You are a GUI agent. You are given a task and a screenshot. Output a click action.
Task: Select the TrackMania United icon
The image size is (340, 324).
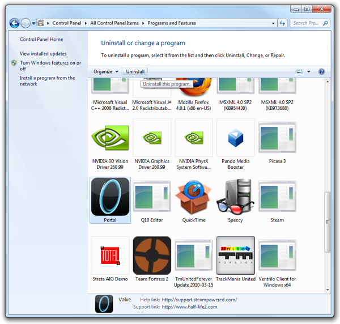tap(236, 255)
